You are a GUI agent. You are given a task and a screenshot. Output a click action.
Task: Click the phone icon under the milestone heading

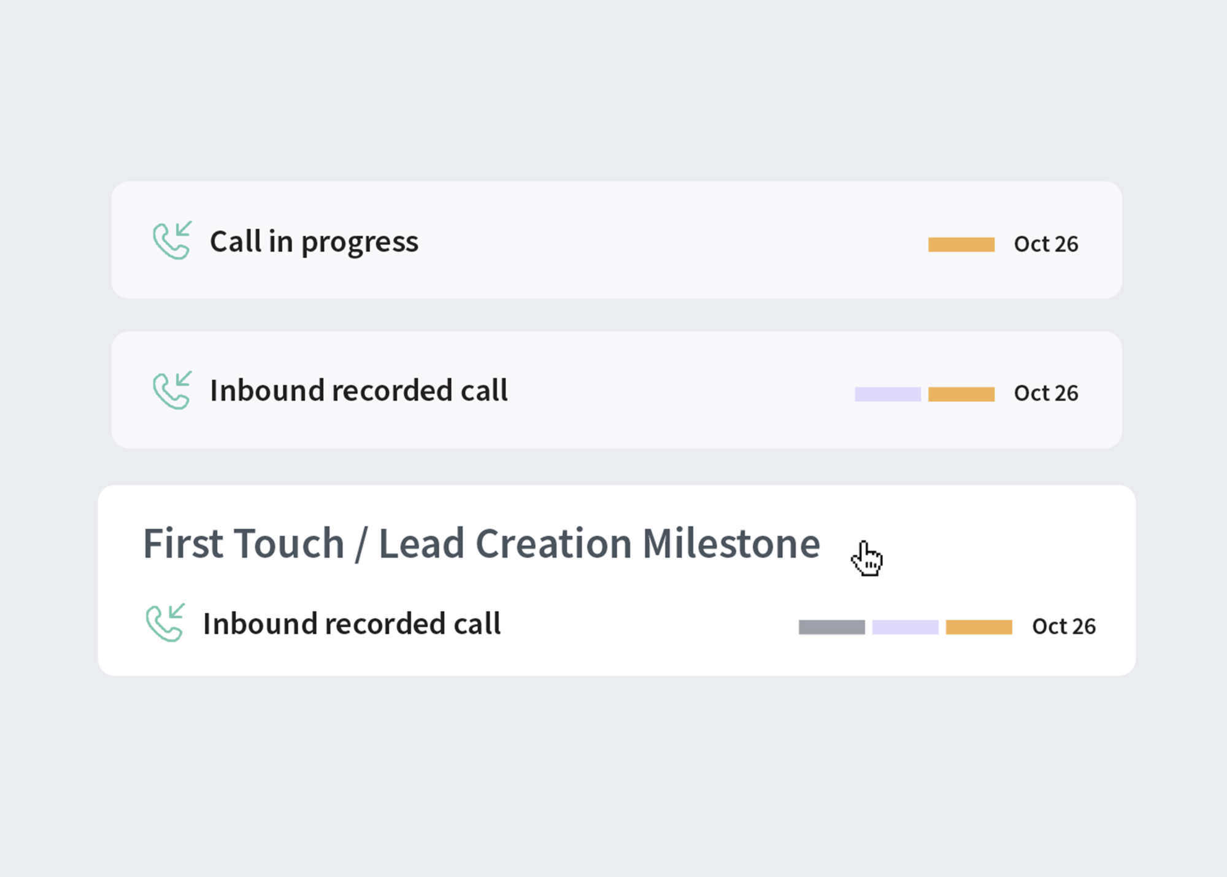click(165, 623)
